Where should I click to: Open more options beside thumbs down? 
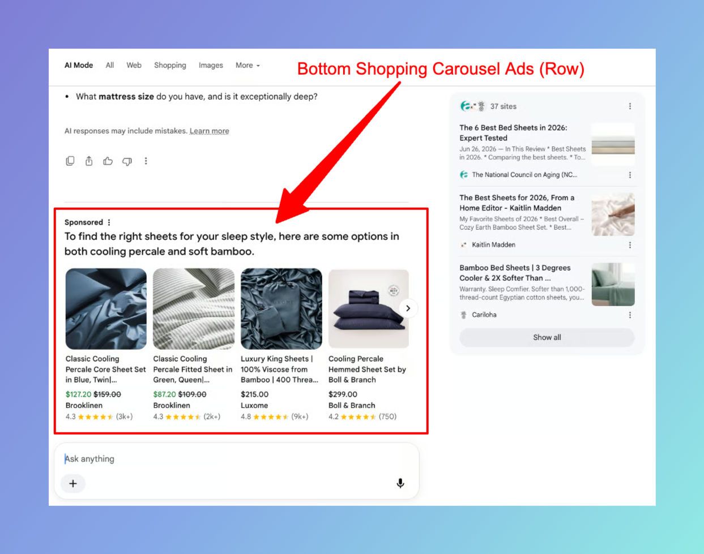(x=146, y=161)
